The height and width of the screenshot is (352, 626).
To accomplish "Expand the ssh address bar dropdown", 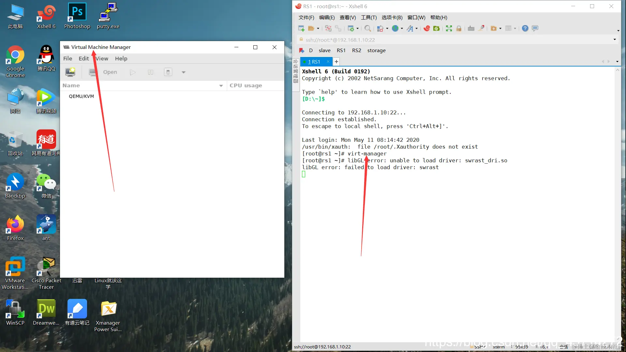I will coord(615,40).
